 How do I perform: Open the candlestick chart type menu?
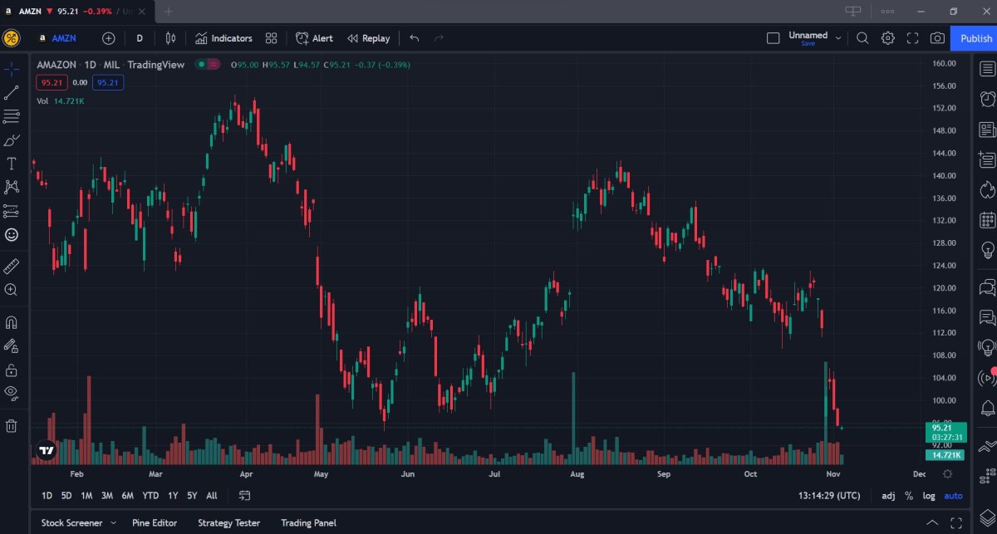[170, 38]
